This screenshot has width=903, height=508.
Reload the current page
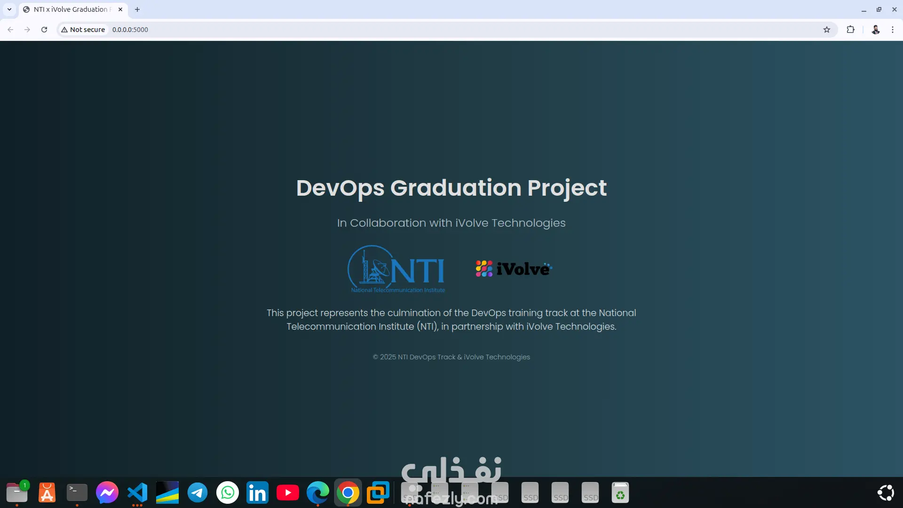pyautogui.click(x=44, y=30)
